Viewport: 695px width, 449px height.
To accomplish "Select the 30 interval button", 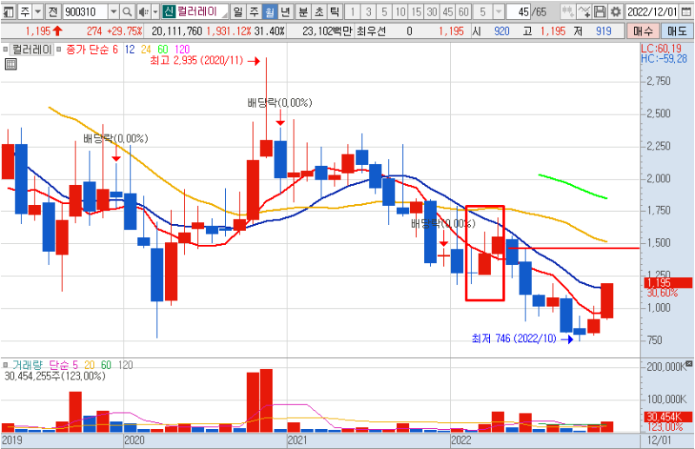I will click(432, 11).
